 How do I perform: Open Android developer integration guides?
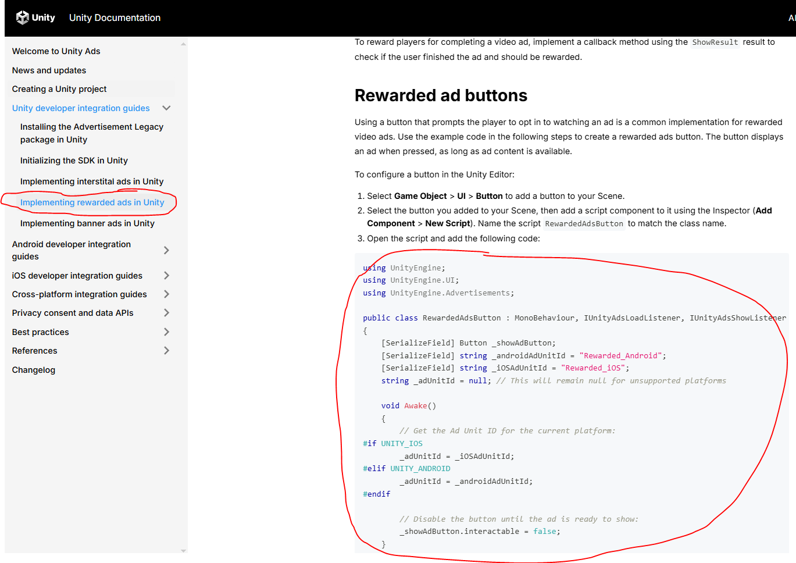tap(72, 250)
